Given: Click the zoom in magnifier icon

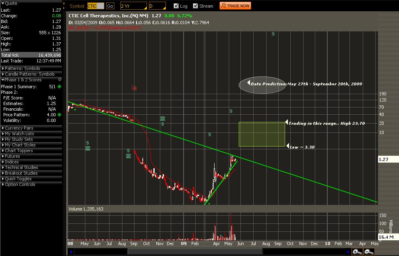Looking at the screenshot, I should point(357,252).
